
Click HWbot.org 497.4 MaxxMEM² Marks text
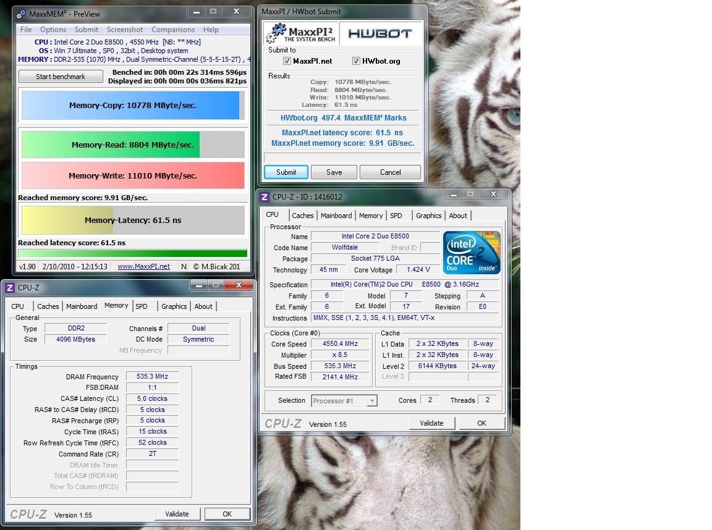coord(343,118)
